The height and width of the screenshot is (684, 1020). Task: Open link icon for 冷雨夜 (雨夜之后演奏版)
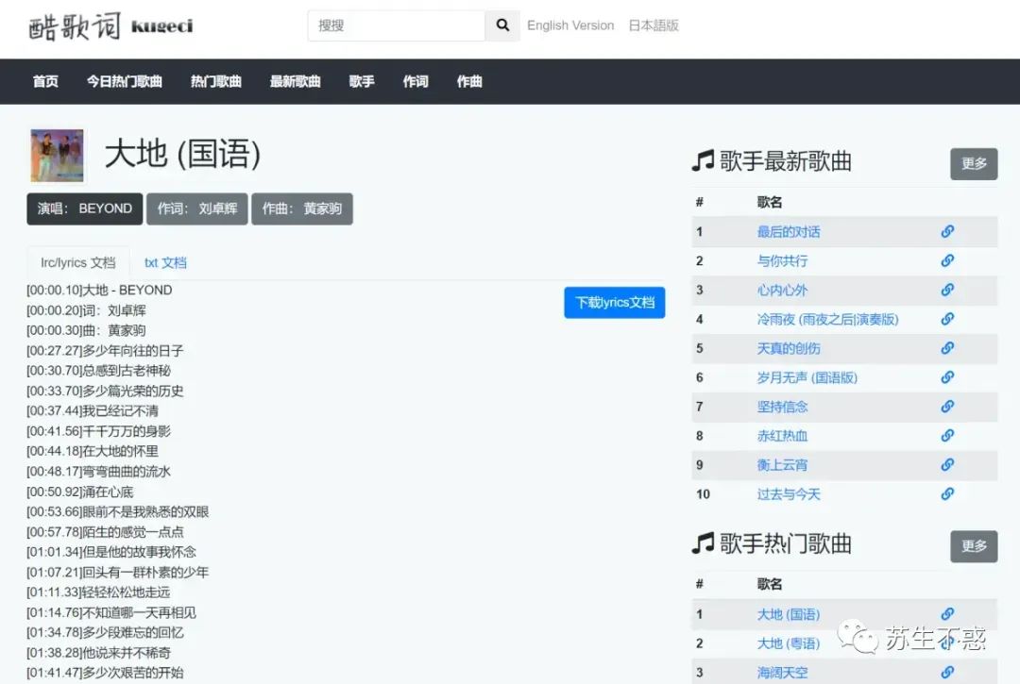947,319
